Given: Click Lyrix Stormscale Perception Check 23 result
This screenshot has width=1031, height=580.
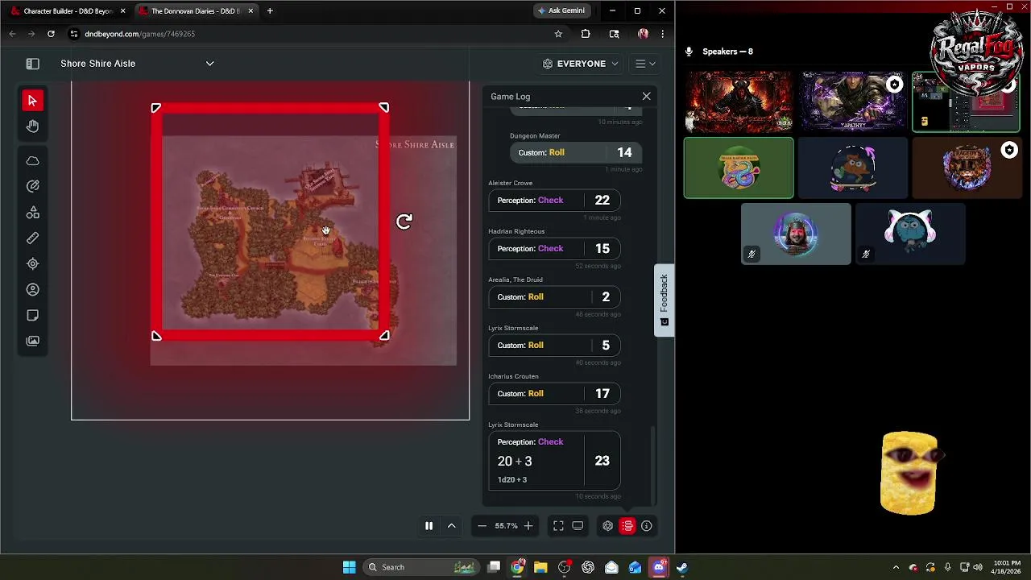Looking at the screenshot, I should [554, 461].
